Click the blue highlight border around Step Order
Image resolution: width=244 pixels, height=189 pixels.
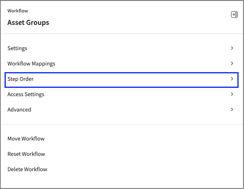(x=121, y=73)
